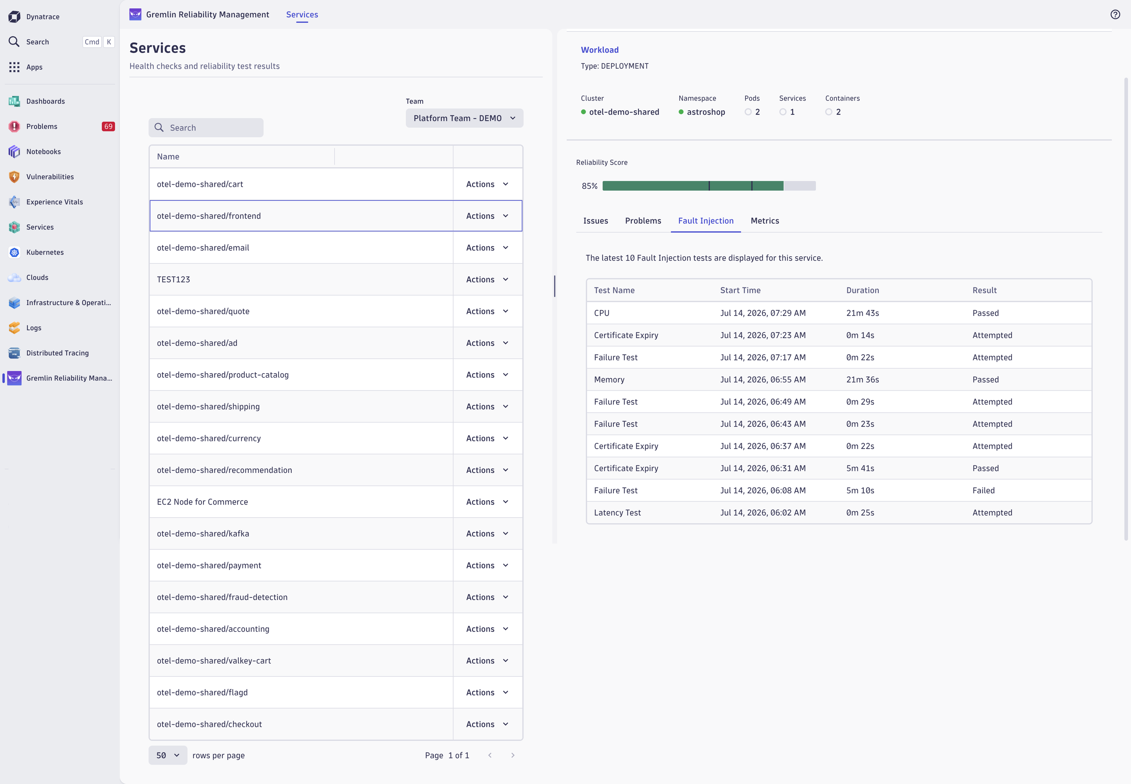
Task: Switch to the Problems tab in details
Action: click(643, 221)
